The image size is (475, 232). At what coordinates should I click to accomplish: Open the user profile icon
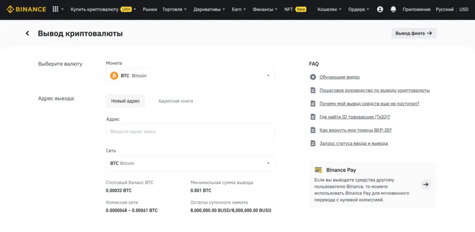click(x=380, y=9)
